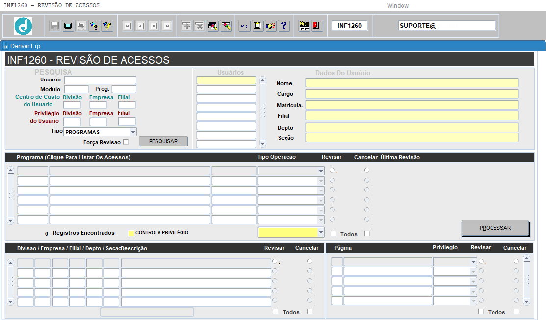
Task: Click the yellow Nome field
Action: (412, 83)
